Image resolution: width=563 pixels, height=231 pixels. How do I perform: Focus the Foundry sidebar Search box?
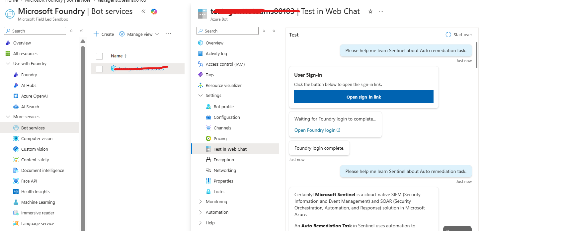35,31
